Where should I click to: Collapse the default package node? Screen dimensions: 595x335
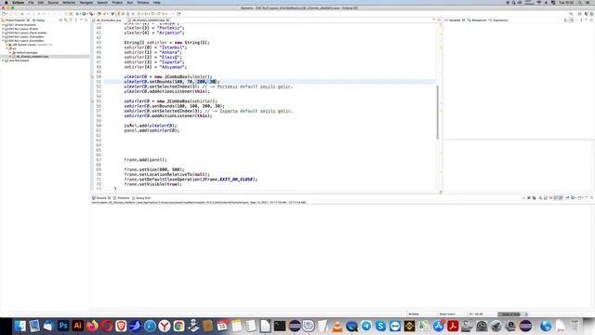point(10,52)
